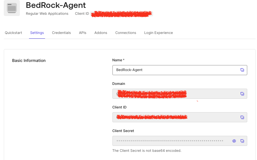Click the Name * field label
This screenshot has width=257, height=160.
118,60
